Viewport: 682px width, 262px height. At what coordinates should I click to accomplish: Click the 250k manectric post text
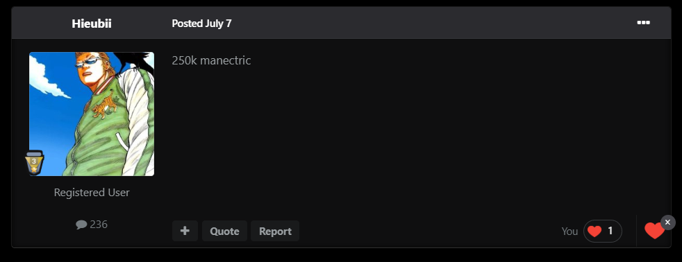pyautogui.click(x=211, y=60)
